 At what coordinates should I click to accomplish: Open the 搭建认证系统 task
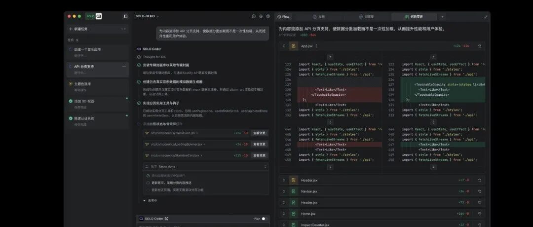coord(98,121)
